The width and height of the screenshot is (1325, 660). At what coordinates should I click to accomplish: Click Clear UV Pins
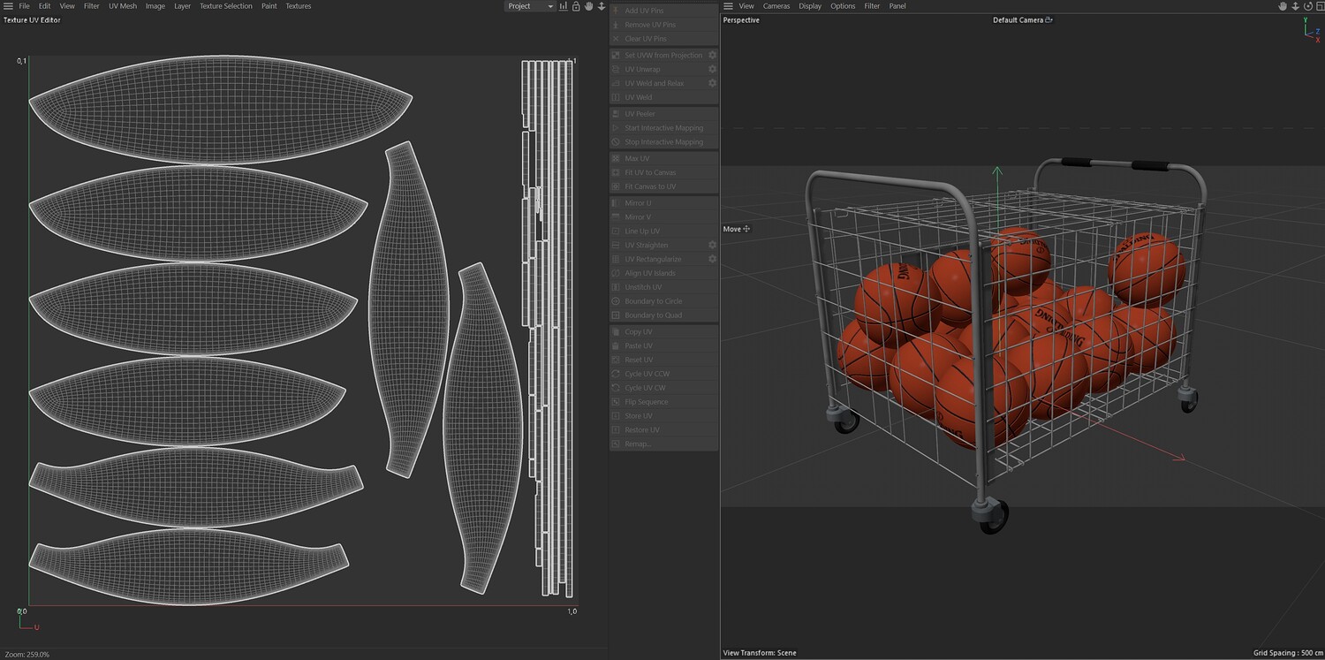pyautogui.click(x=663, y=39)
